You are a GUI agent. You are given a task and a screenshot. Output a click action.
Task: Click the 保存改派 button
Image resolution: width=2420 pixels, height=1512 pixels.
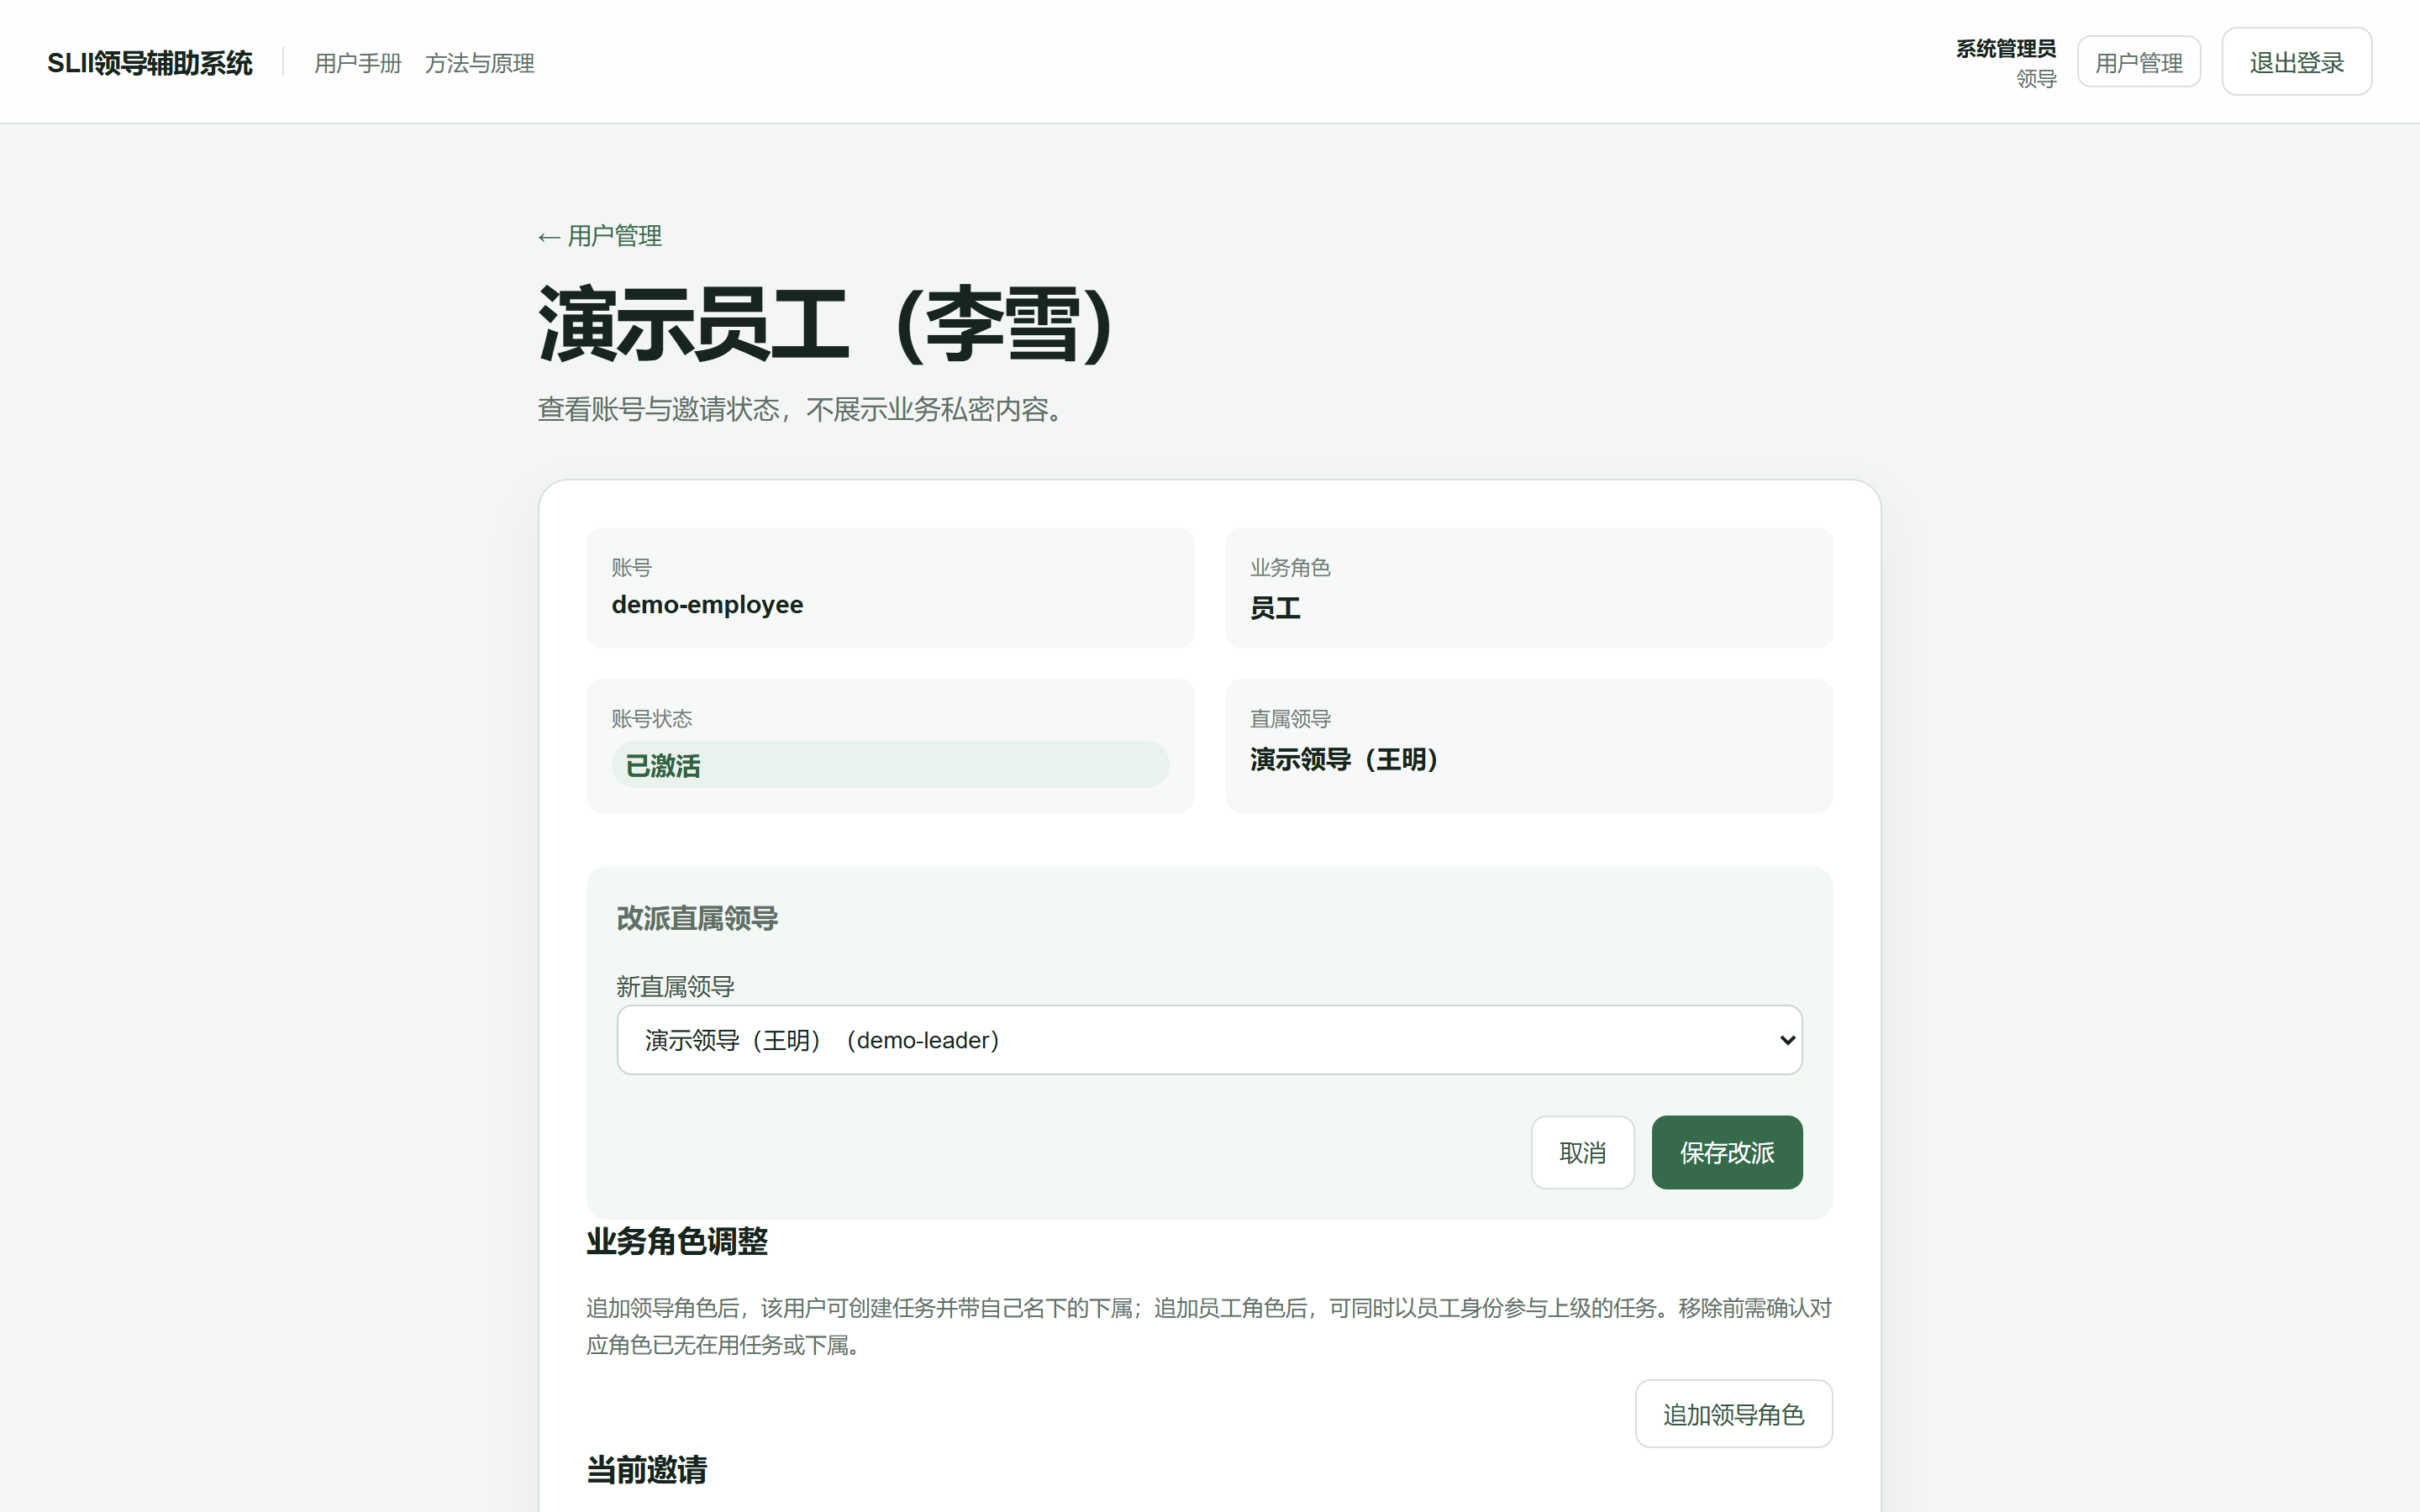click(1727, 1153)
